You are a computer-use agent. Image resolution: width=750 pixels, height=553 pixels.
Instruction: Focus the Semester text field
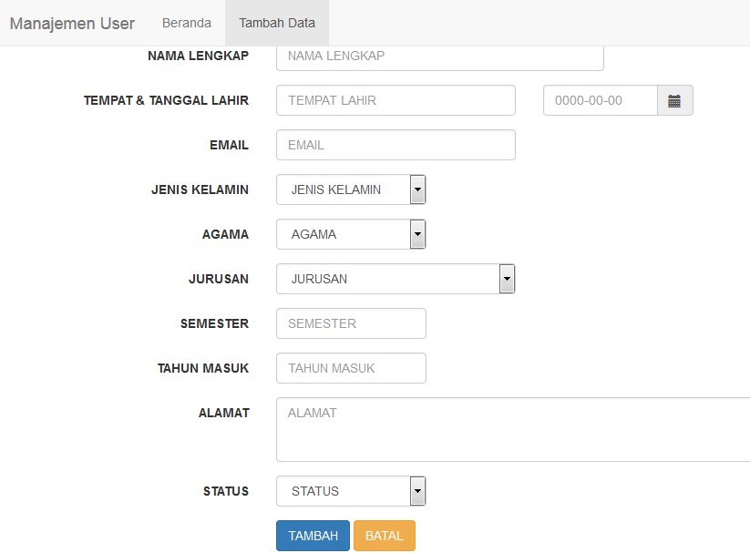pos(351,323)
